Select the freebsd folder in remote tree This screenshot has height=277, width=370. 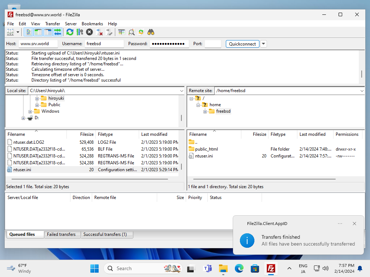[223, 111]
